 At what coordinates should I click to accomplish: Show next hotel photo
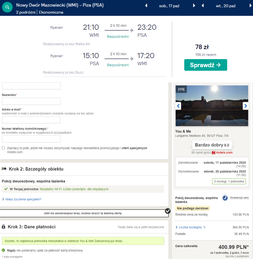pos(245,106)
